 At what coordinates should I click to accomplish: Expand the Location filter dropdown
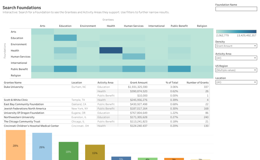(236, 82)
